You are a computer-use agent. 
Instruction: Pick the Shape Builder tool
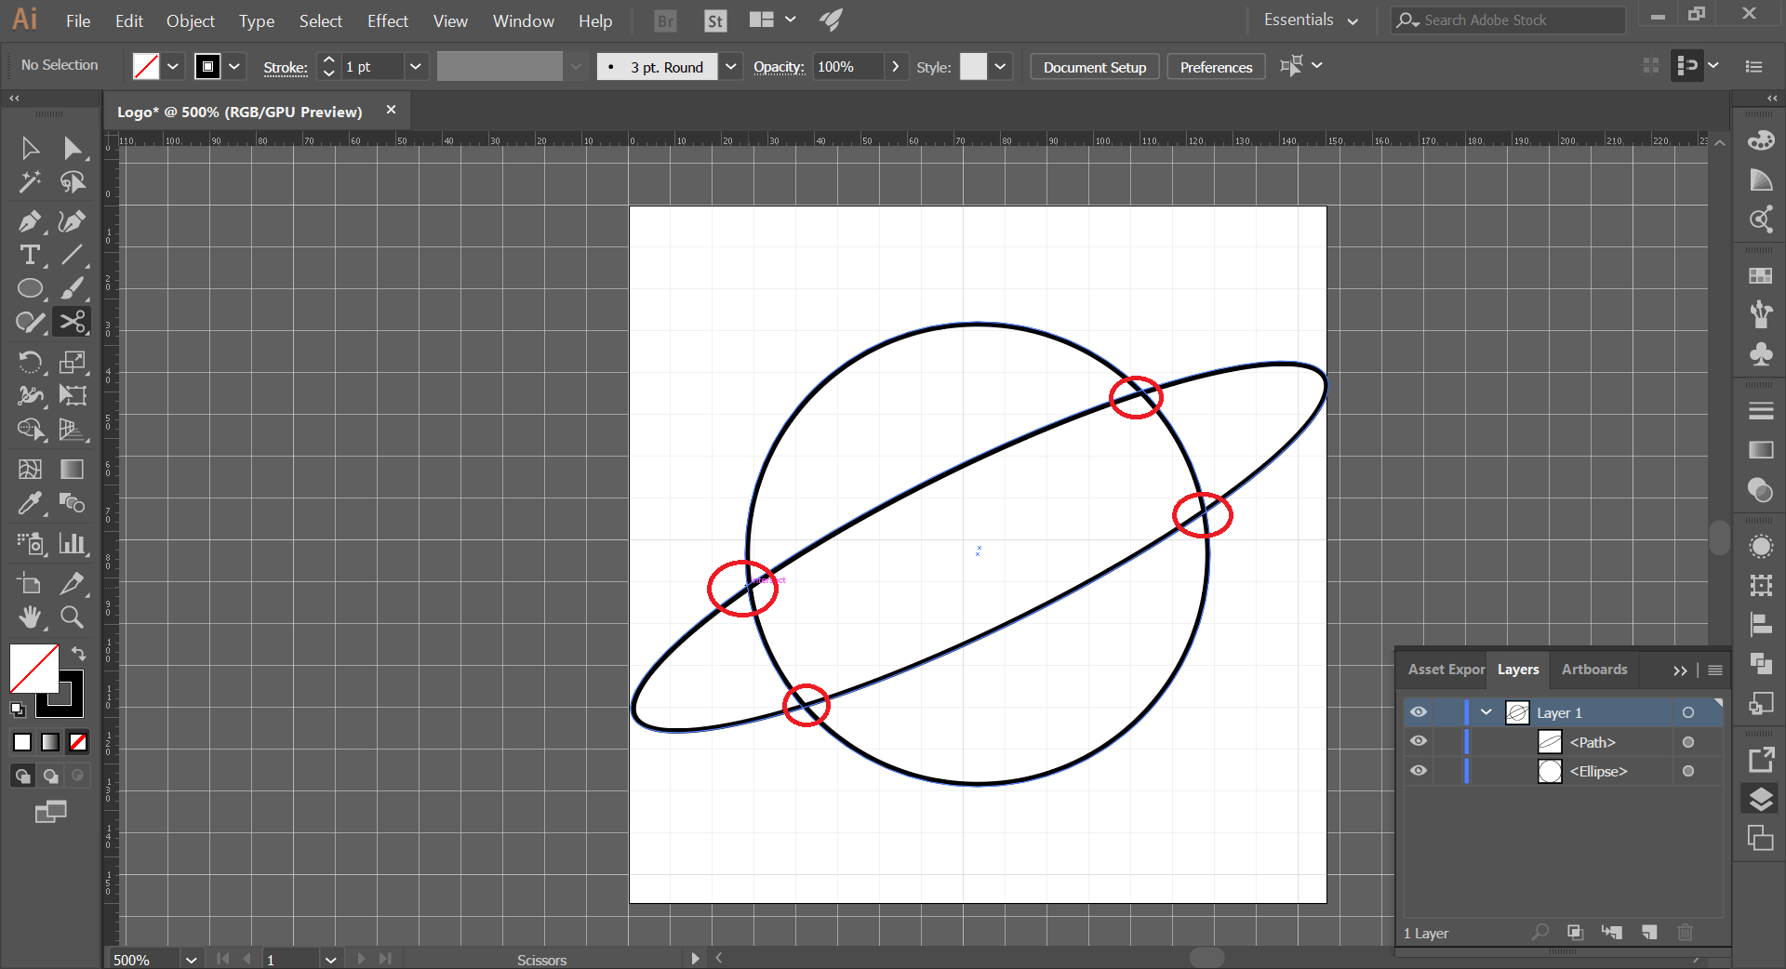point(30,429)
